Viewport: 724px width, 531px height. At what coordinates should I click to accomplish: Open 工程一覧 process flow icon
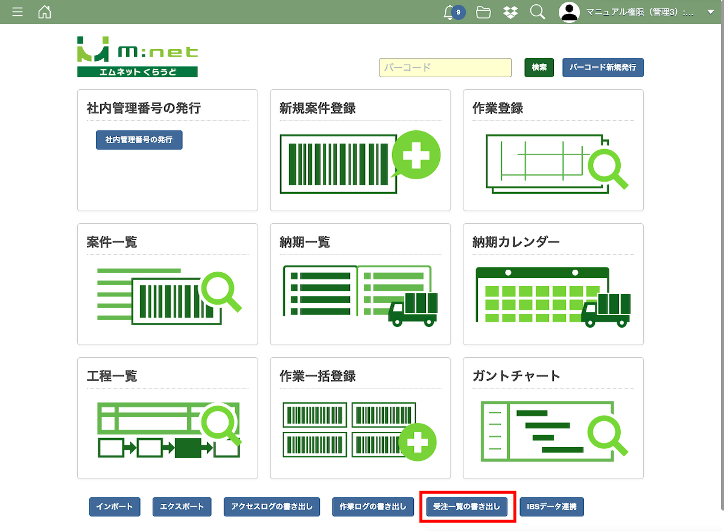168,430
